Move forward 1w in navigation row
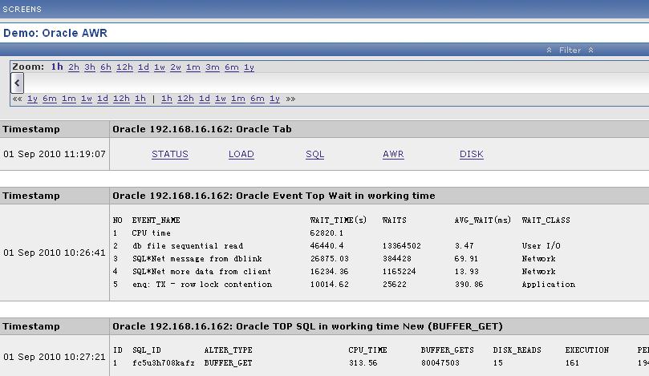 click(221, 99)
